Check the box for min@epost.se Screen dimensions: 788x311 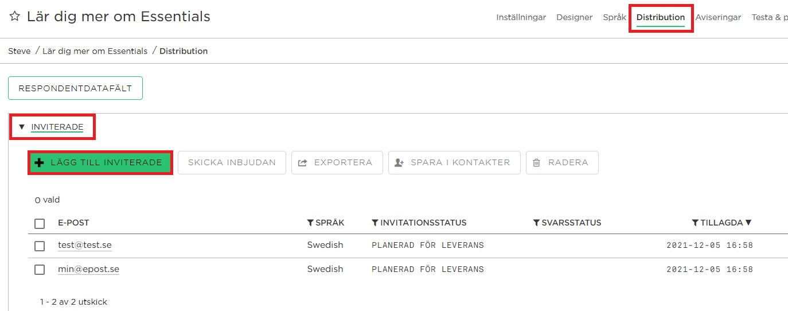click(40, 269)
